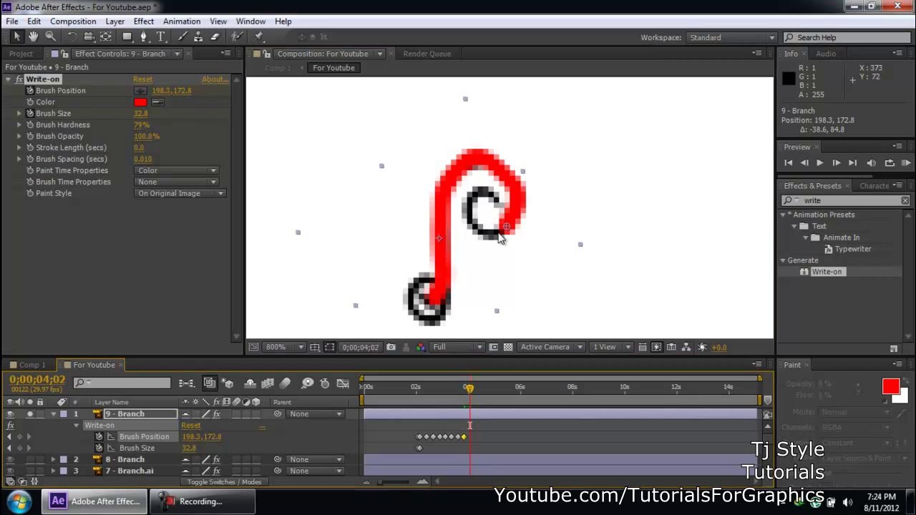The height and width of the screenshot is (515, 916).
Task: Enable Motion Blur timeline switch icon
Action: click(285, 383)
